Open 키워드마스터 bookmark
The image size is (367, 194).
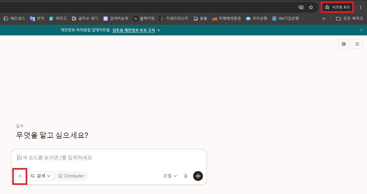coord(174,18)
